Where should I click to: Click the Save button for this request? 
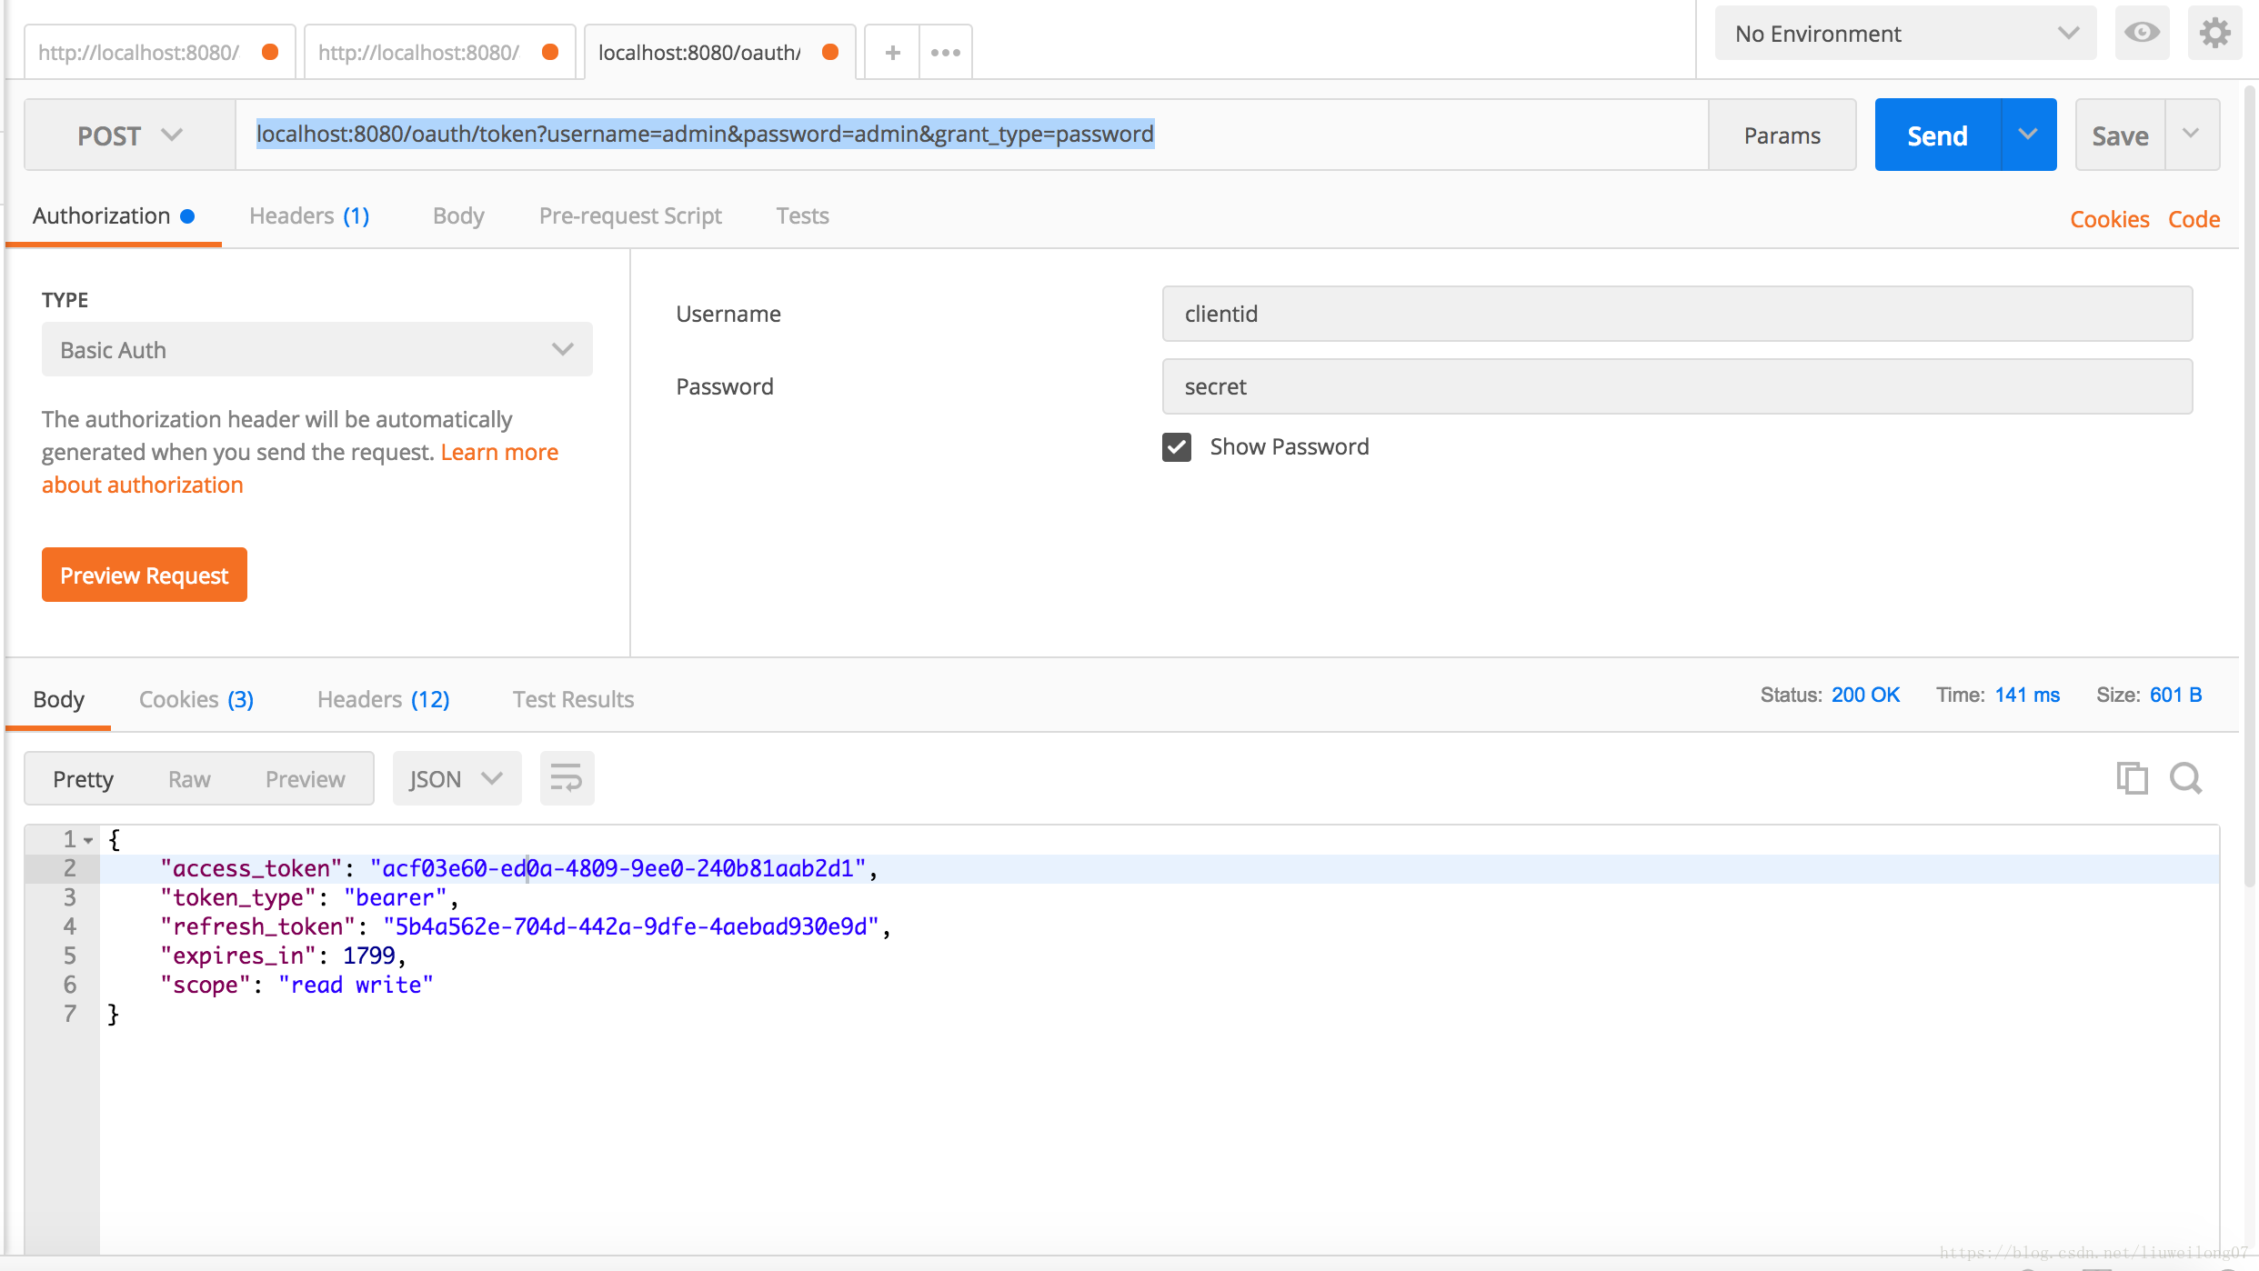coord(2119,134)
